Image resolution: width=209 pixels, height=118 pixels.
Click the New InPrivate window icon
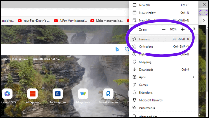(x=134, y=20)
